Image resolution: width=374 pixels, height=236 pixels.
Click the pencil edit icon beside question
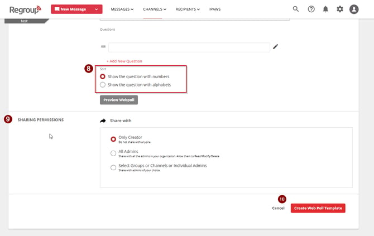(276, 46)
